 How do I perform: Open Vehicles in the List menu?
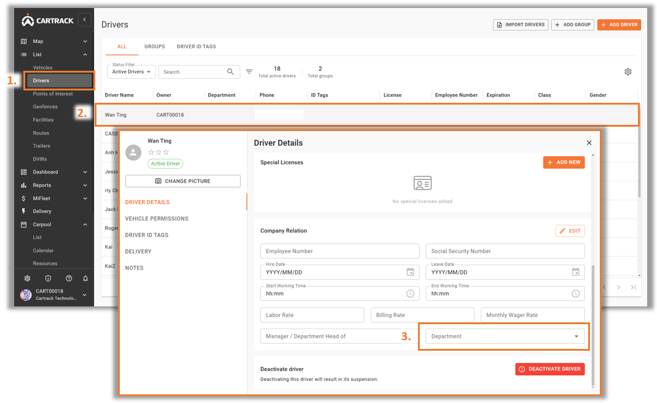pos(43,68)
